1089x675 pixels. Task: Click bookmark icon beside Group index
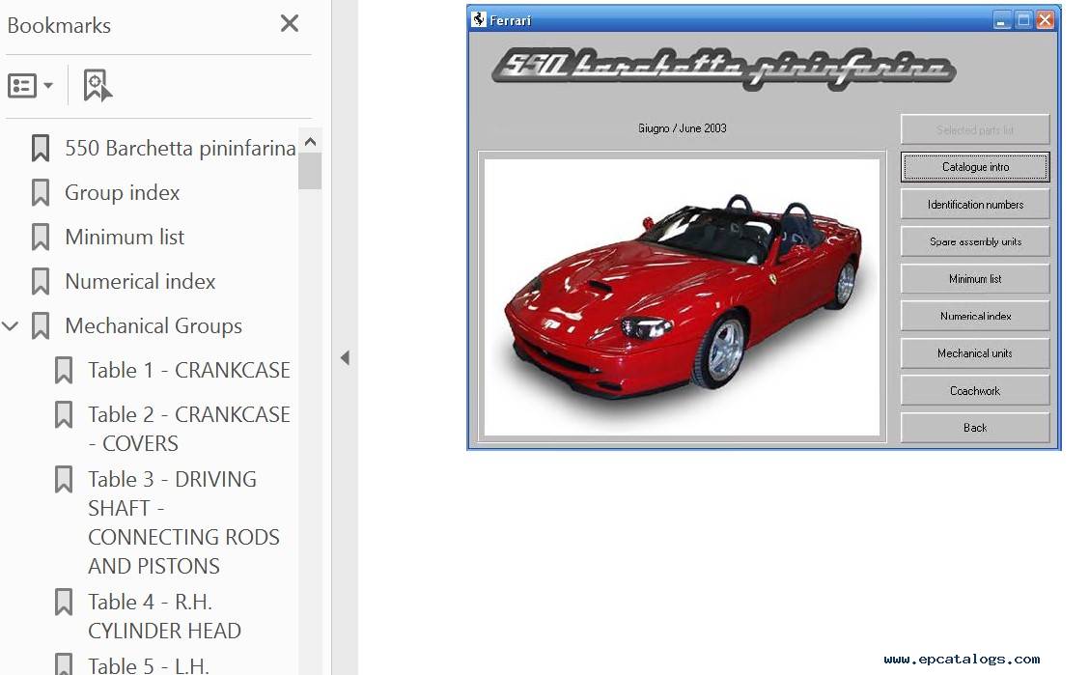41,192
